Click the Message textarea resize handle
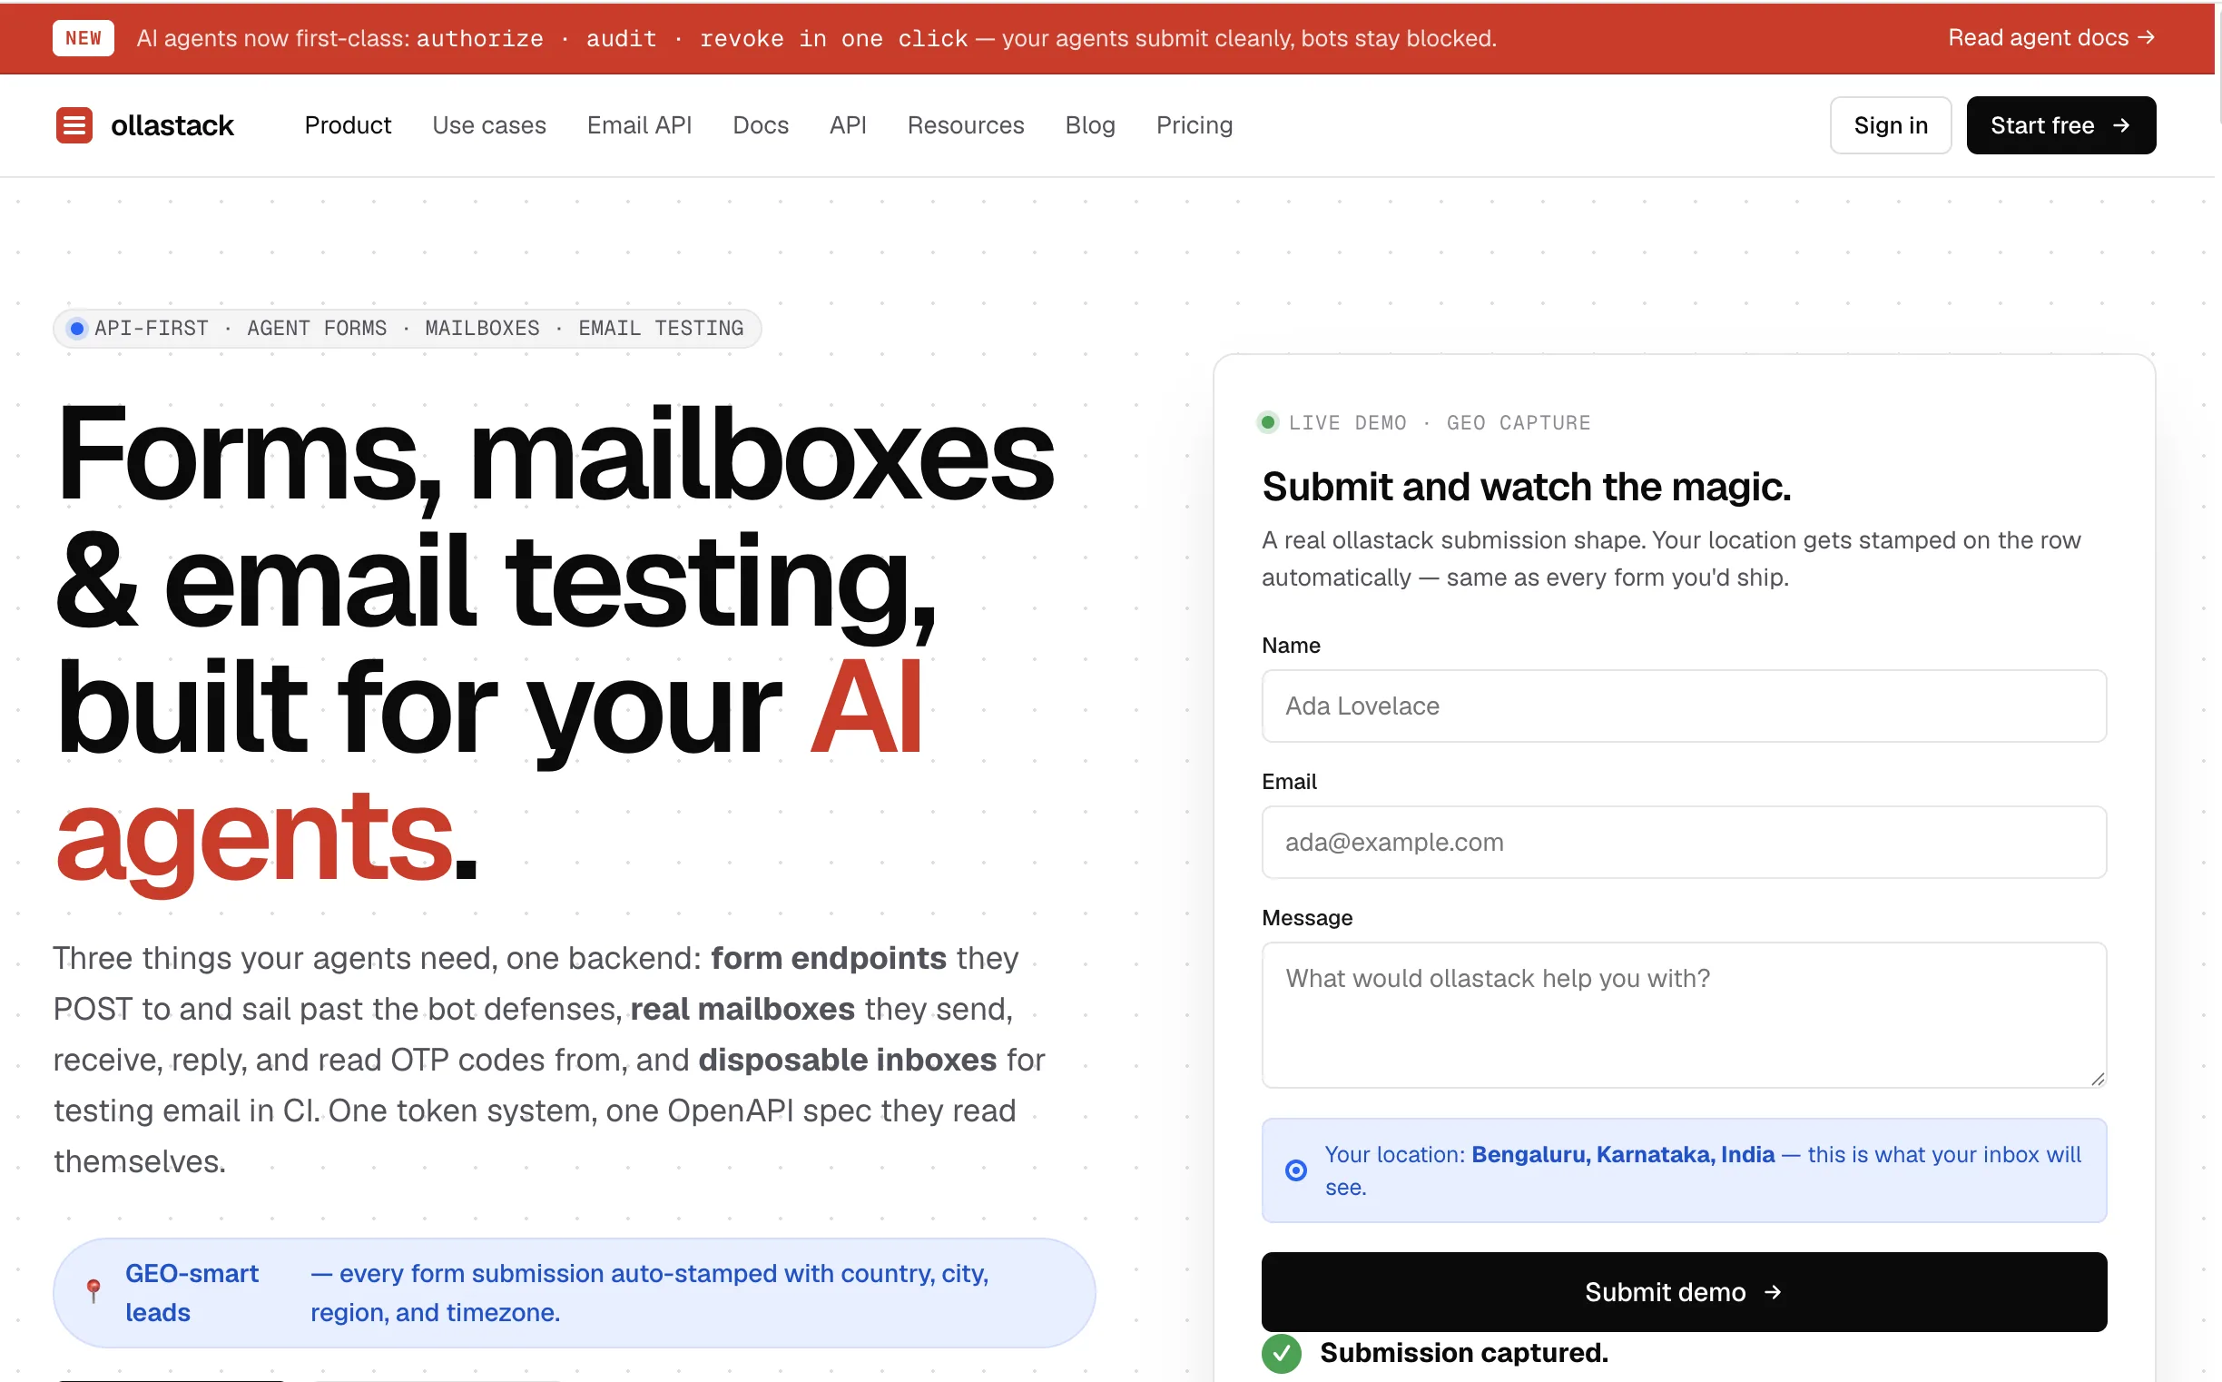 (x=2097, y=1079)
